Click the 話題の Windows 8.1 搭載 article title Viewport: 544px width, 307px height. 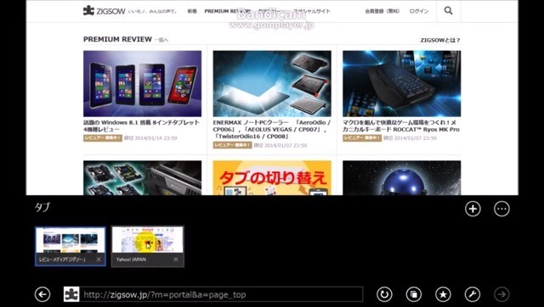pyautogui.click(x=142, y=126)
